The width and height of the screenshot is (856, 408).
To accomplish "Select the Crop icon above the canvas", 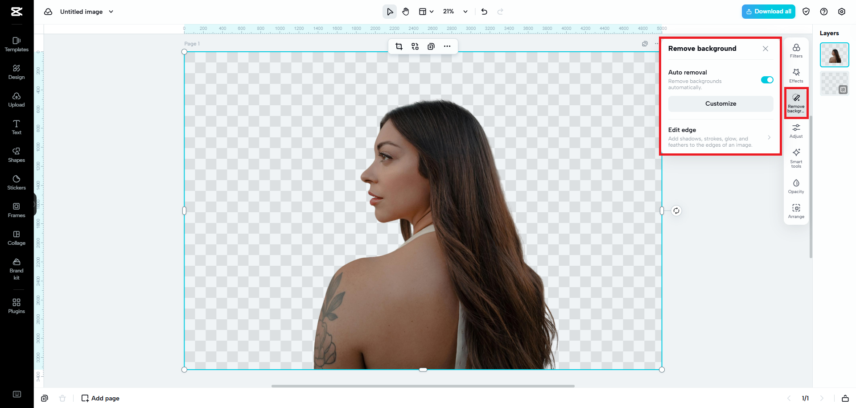I will (x=399, y=46).
